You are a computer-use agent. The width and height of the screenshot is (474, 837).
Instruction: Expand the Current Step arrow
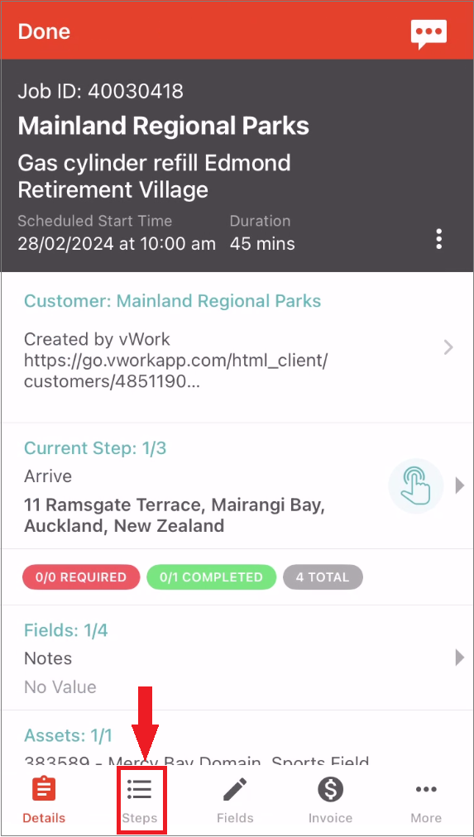point(460,486)
